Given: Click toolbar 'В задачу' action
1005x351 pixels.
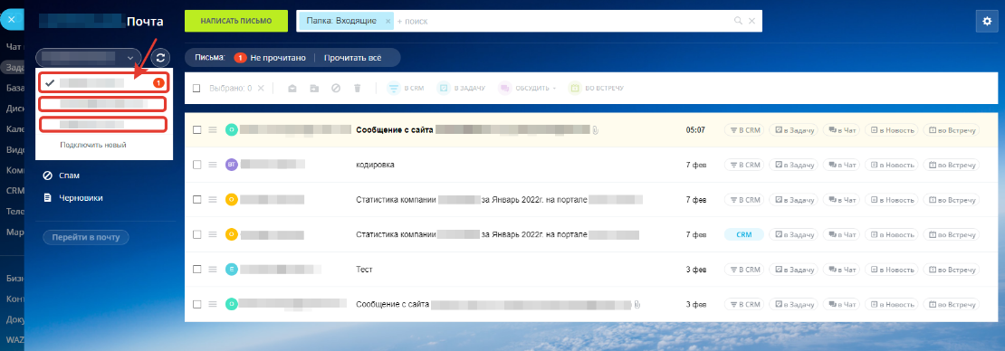Looking at the screenshot, I should click(x=462, y=88).
